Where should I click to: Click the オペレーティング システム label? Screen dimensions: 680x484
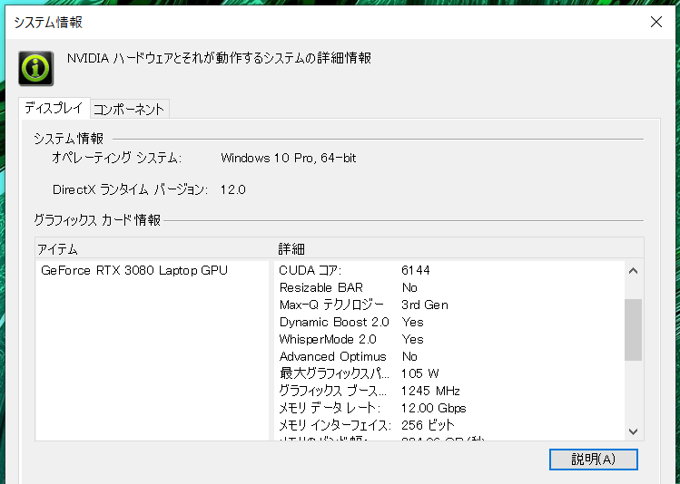pyautogui.click(x=116, y=158)
